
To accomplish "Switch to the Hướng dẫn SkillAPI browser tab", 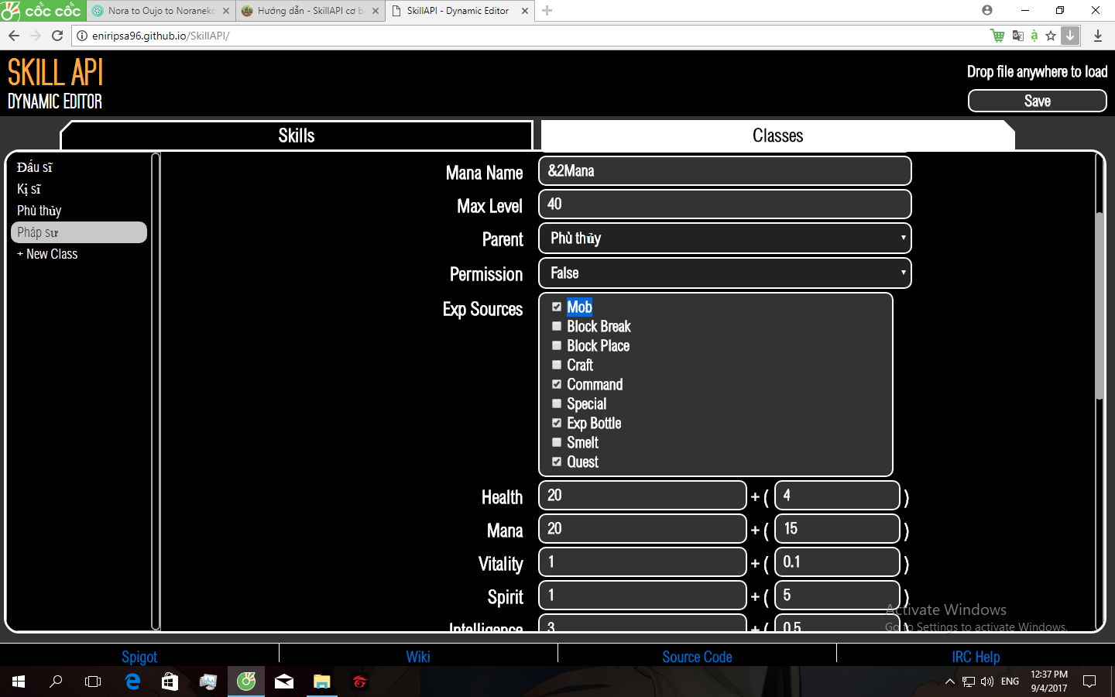I will [x=310, y=11].
